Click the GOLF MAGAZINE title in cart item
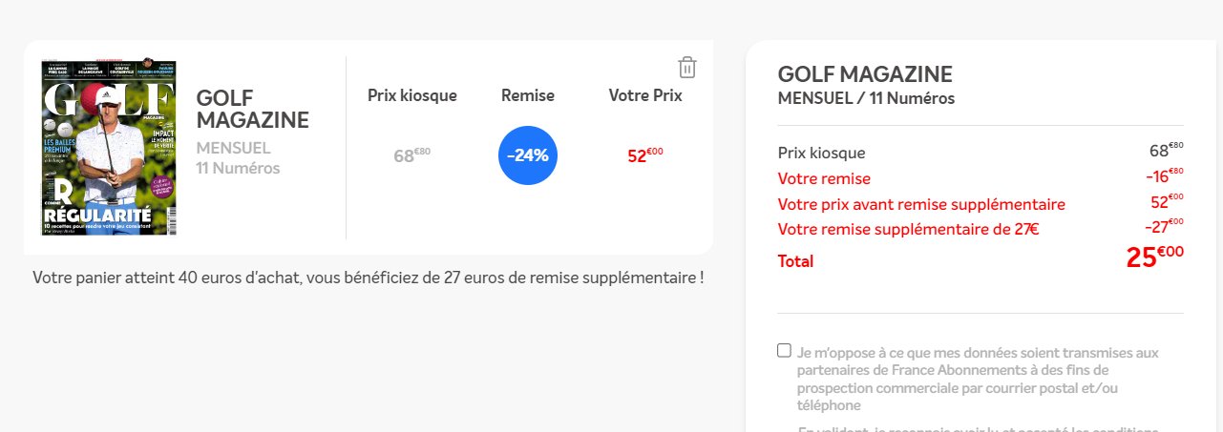Screen dimensions: 1223x432 pos(252,109)
